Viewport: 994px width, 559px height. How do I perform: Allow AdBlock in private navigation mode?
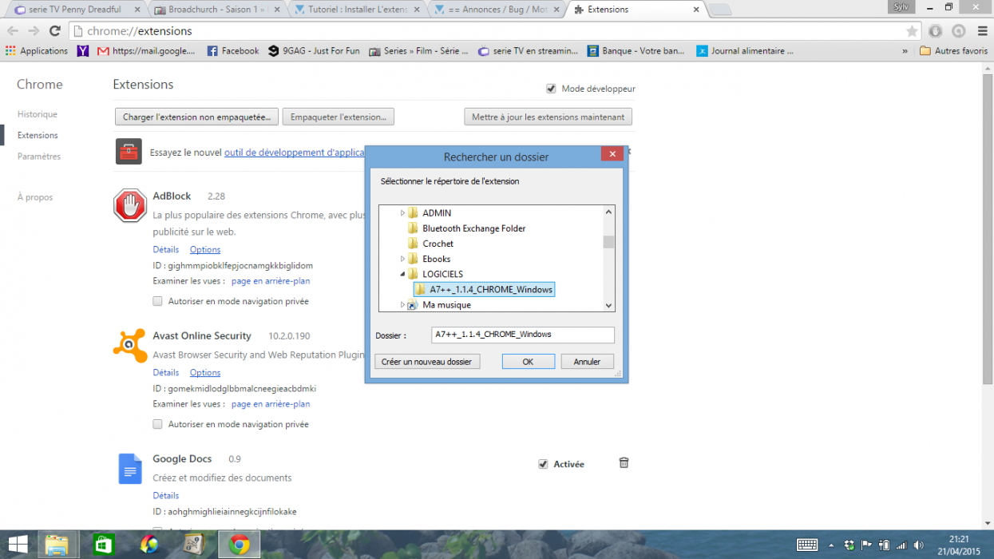tap(158, 301)
